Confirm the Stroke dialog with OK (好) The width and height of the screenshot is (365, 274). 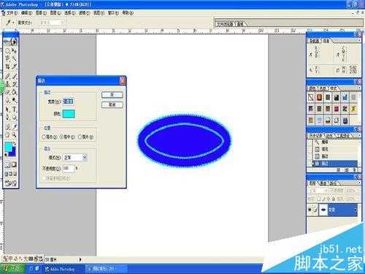[x=112, y=95]
